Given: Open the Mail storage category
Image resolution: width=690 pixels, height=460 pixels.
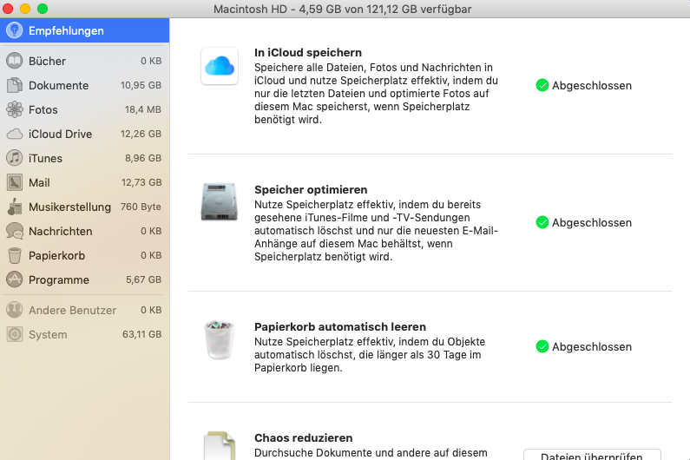Looking at the screenshot, I should (39, 183).
